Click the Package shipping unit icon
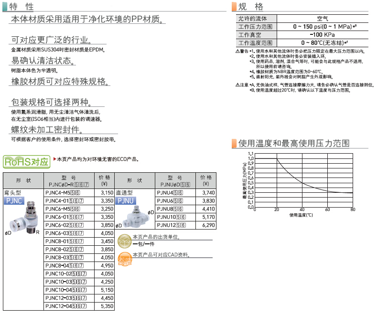Viewport: 377px width, 314px height. click(x=124, y=239)
